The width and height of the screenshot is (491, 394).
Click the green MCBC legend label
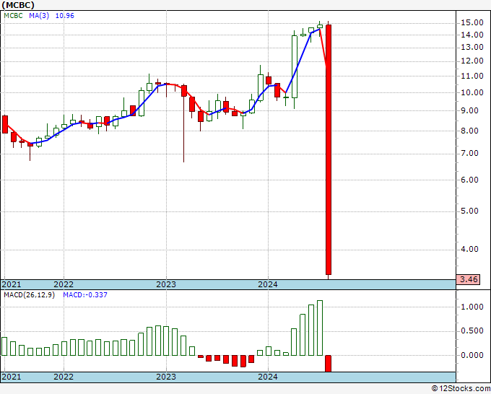13,16
